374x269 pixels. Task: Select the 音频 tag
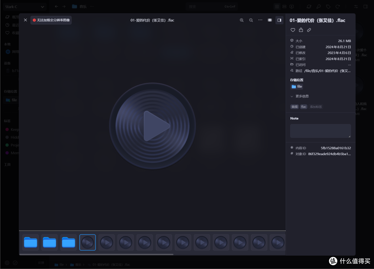tap(295, 107)
